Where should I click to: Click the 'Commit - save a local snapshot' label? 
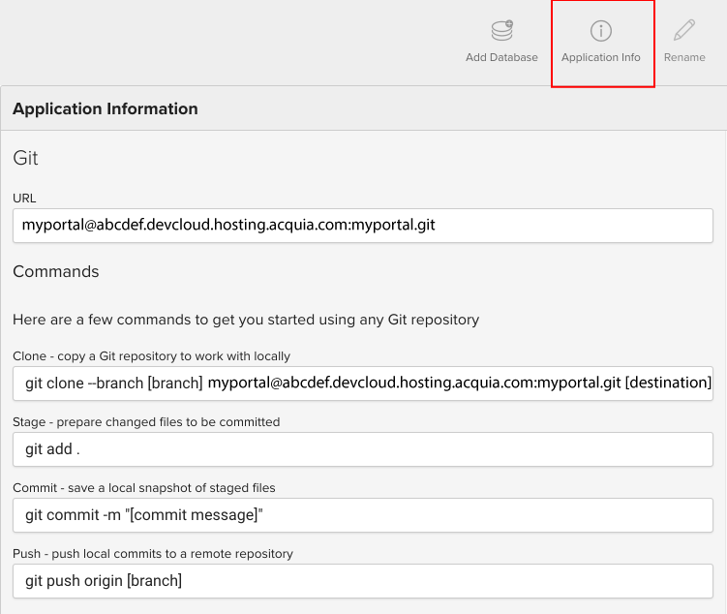point(144,488)
